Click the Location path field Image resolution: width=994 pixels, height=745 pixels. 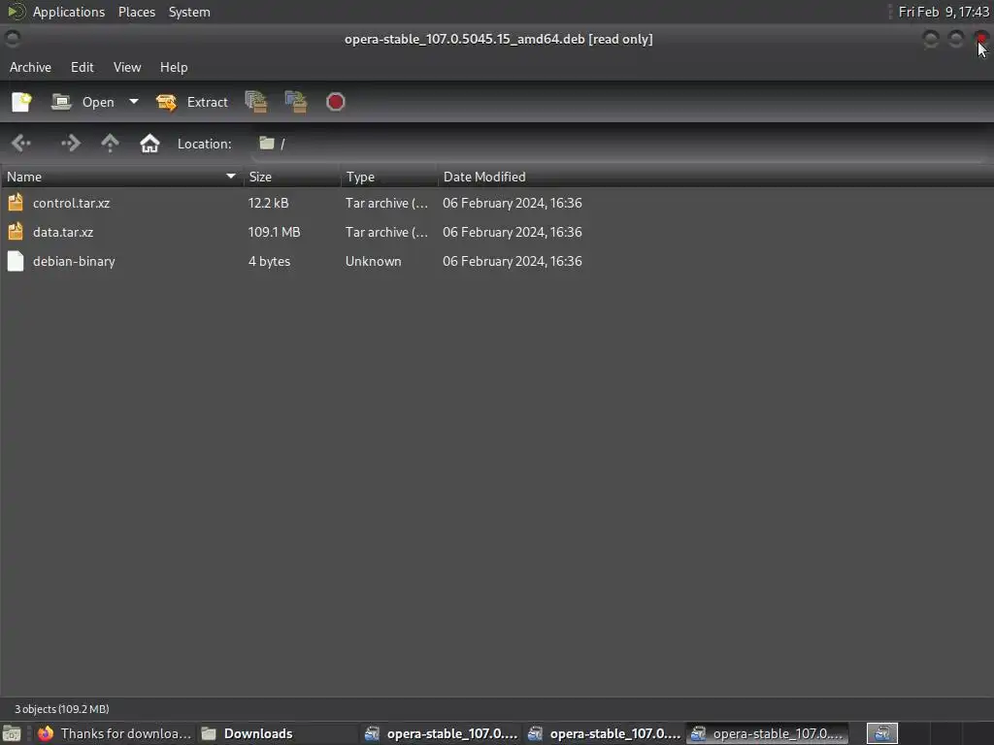click(621, 144)
